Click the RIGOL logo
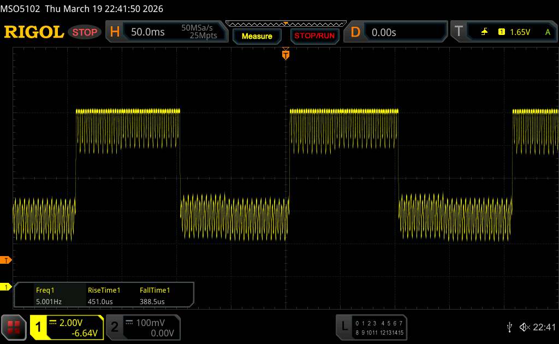559x344 pixels. (34, 32)
